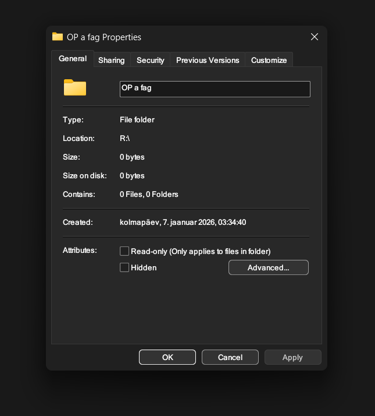
Task: Enable the Read-only attribute checkbox
Action: tap(124, 251)
